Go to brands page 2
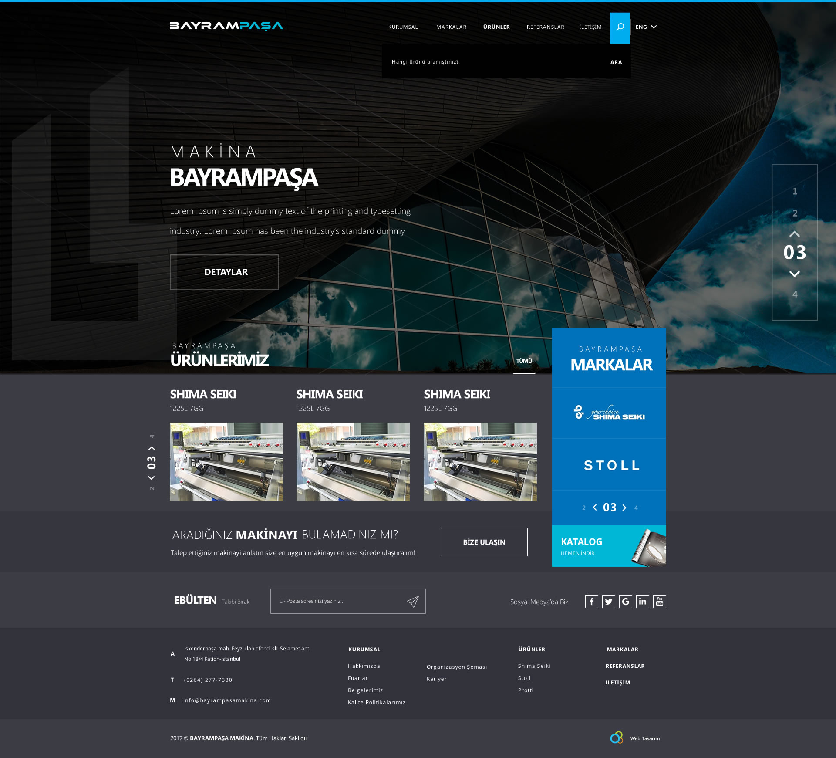This screenshot has width=836, height=758. point(584,508)
